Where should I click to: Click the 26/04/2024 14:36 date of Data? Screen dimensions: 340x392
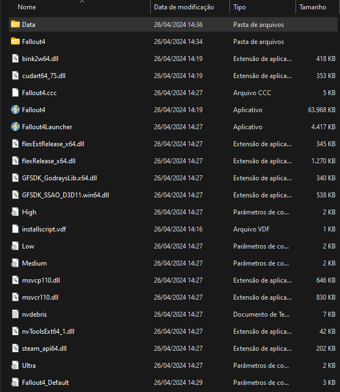(178, 25)
